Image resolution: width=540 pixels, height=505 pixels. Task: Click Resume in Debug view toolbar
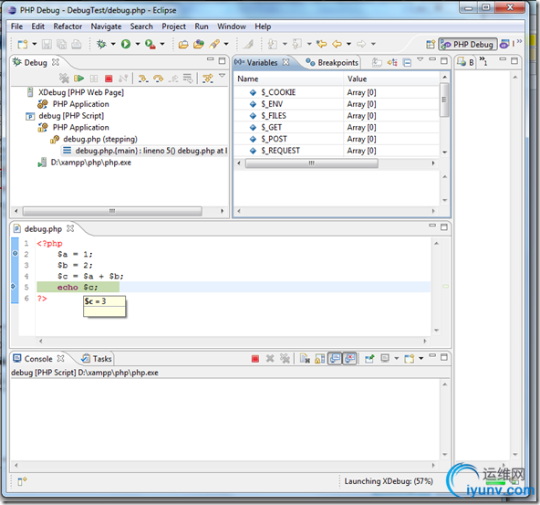78,79
